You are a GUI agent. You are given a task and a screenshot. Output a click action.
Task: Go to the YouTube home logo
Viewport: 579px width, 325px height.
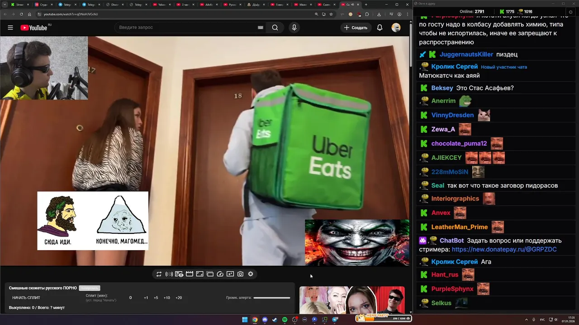click(x=34, y=28)
